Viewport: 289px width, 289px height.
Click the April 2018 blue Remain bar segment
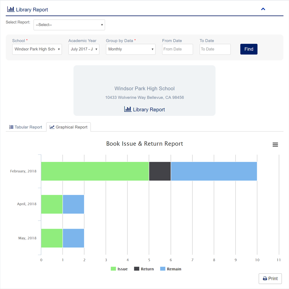(x=73, y=204)
